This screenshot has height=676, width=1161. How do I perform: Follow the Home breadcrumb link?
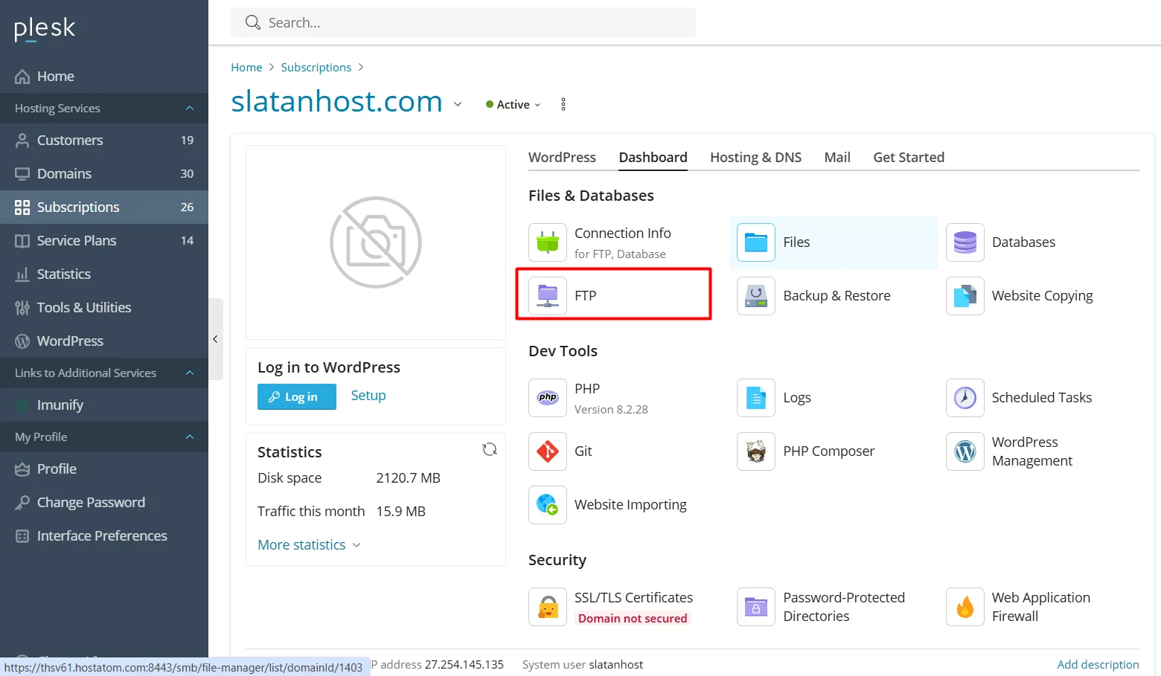(x=246, y=68)
